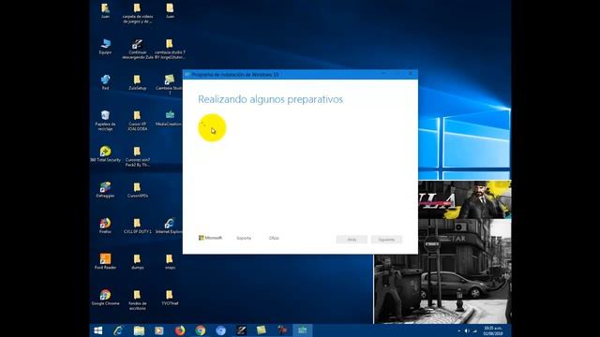The height and width of the screenshot is (337, 600).
Task: Click the Soporte link in setup window
Action: click(244, 238)
